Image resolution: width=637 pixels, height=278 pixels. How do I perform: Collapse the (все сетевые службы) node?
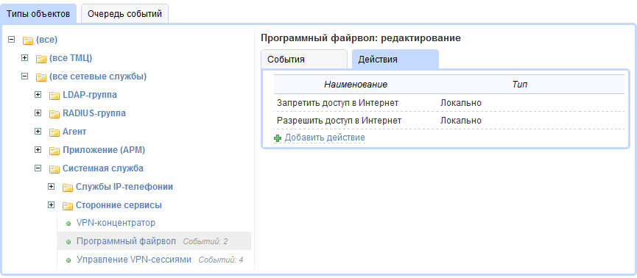pyautogui.click(x=25, y=76)
